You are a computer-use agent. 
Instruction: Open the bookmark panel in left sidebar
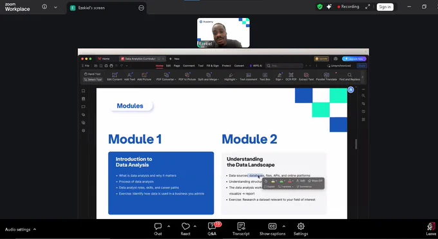[x=83, y=91]
